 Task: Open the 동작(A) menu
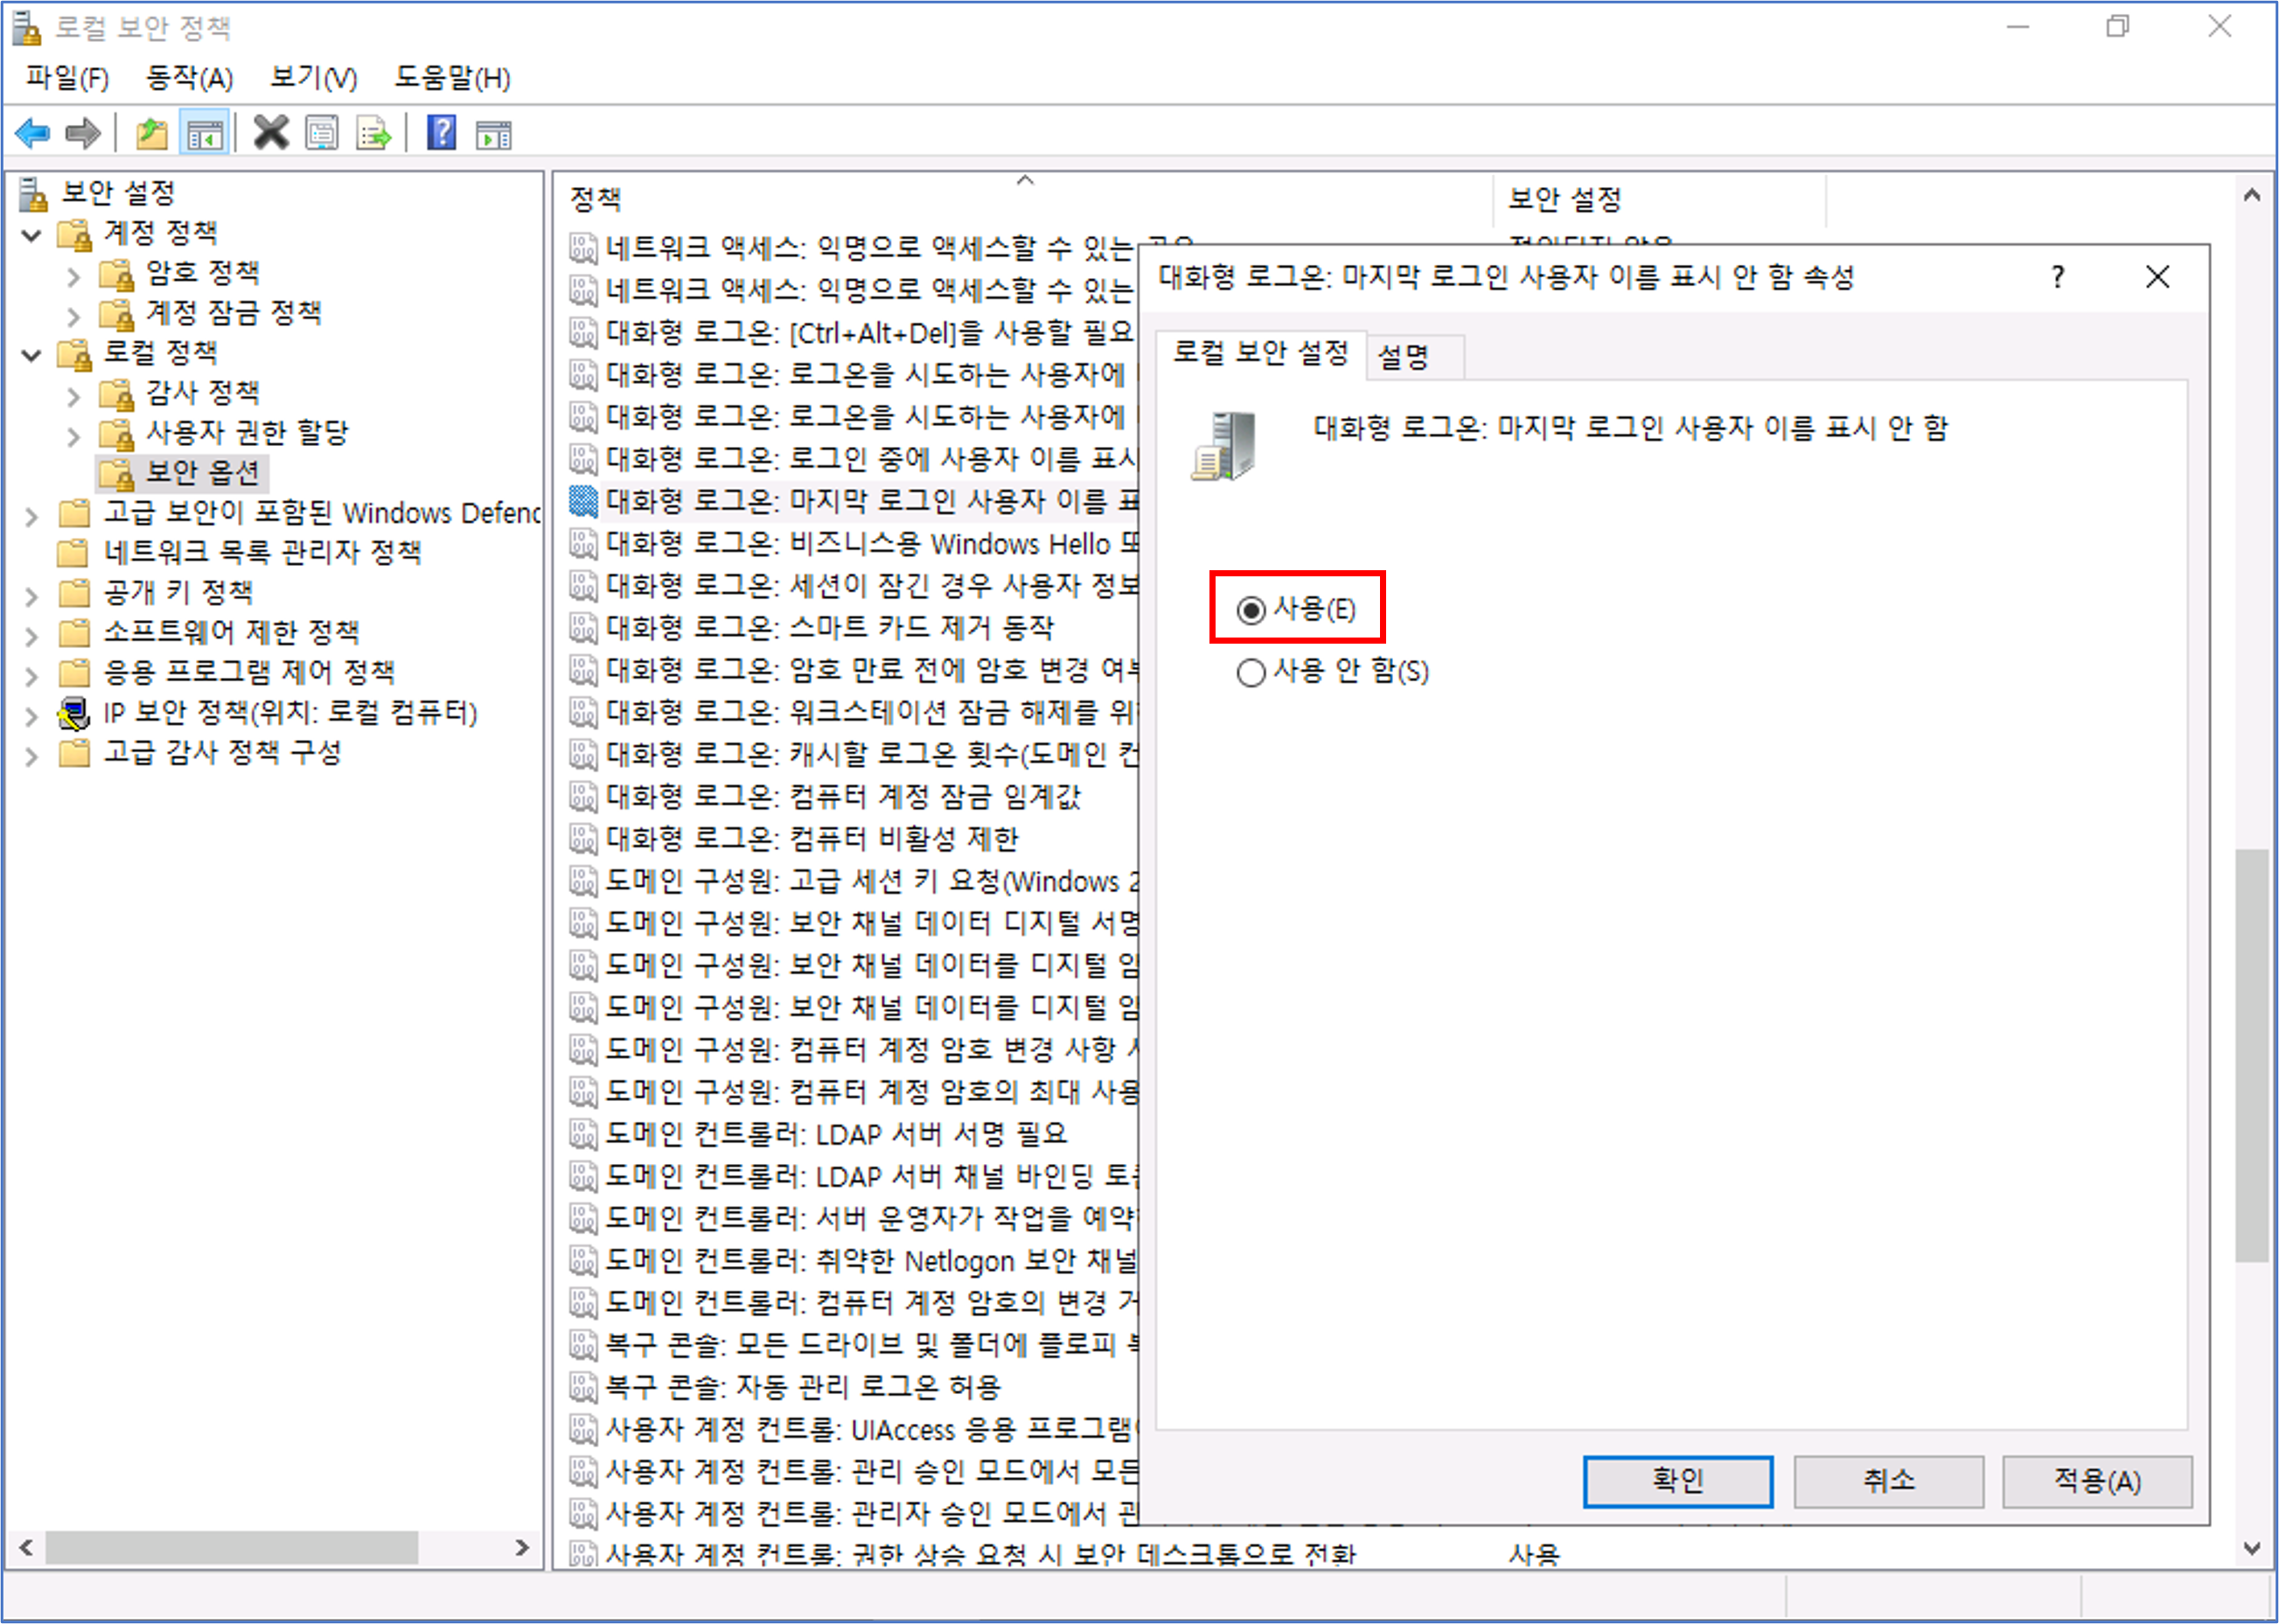[189, 78]
